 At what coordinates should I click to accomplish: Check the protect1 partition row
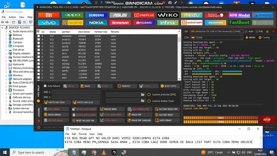(39, 39)
